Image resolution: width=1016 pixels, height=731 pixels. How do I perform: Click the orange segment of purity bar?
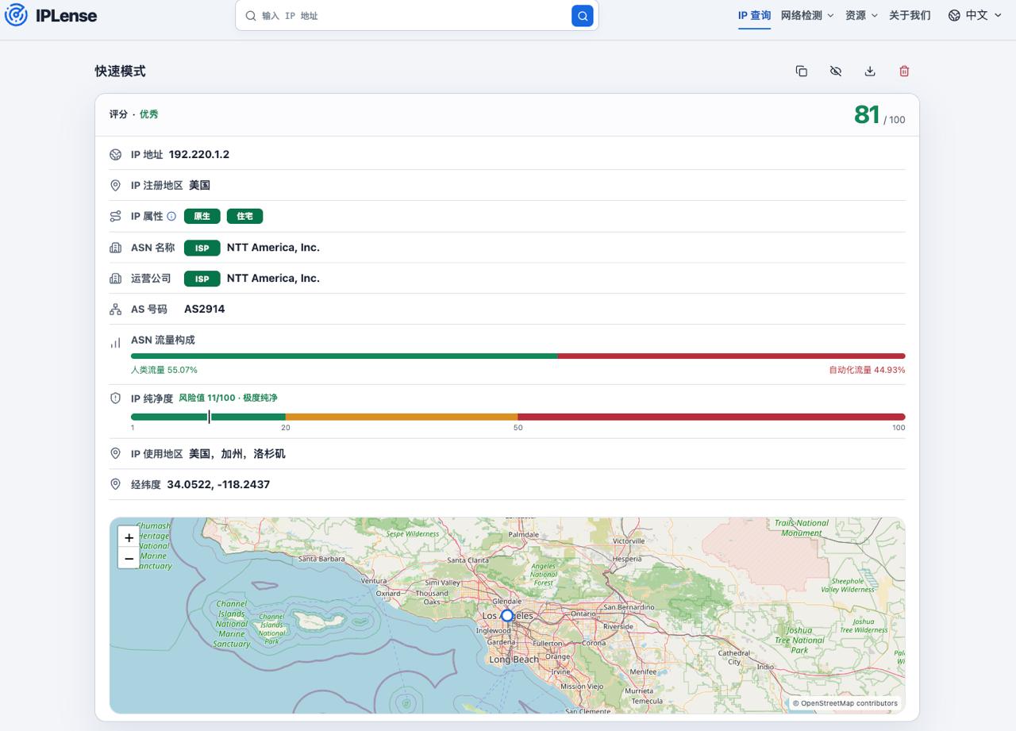[402, 417]
